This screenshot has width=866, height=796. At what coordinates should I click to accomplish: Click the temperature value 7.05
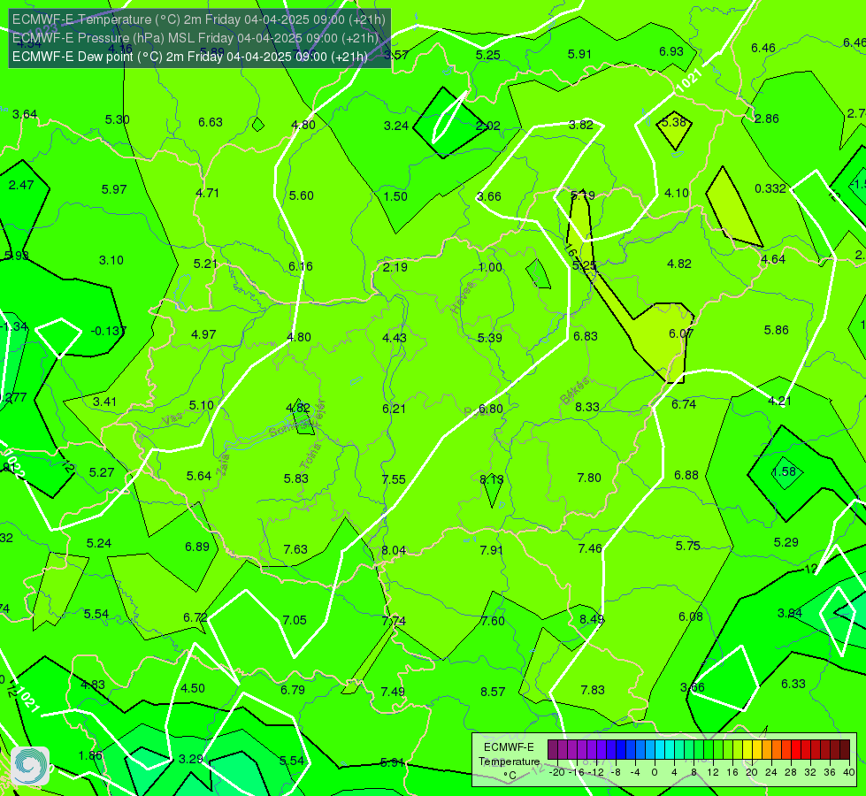pos(295,620)
